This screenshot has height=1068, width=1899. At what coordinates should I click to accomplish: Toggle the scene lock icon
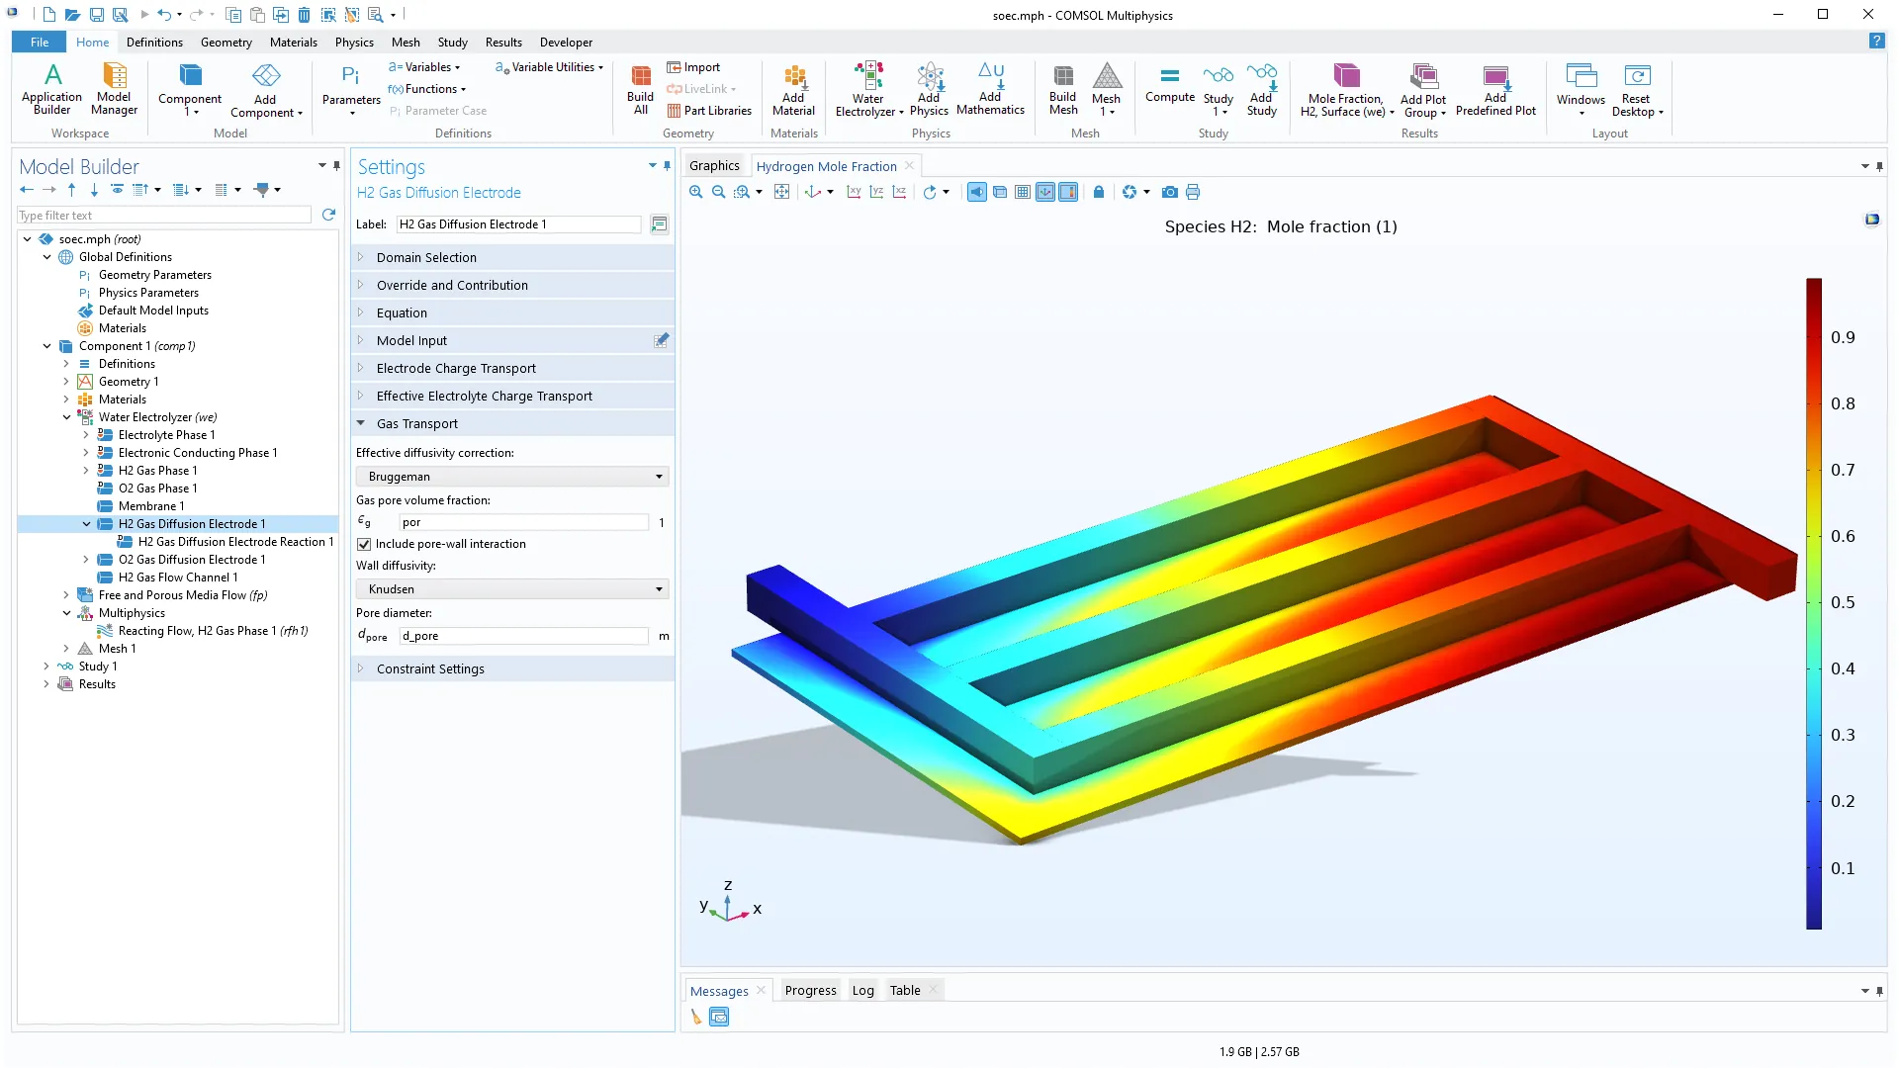pyautogui.click(x=1098, y=192)
